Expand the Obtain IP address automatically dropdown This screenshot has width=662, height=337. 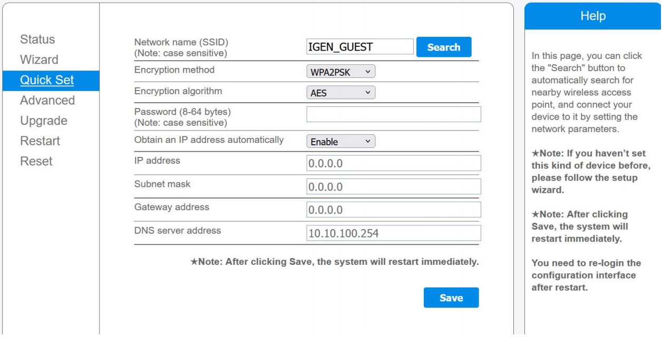click(340, 142)
